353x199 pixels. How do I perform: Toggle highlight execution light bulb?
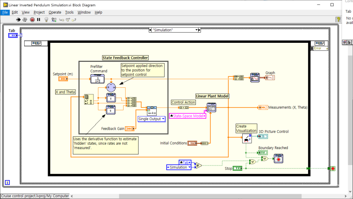click(46, 20)
